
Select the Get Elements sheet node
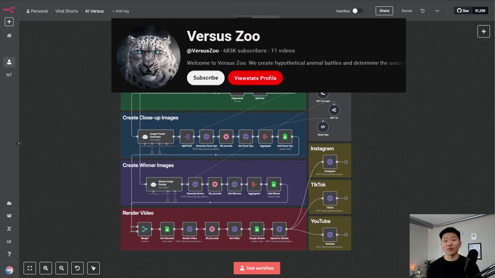click(167, 229)
